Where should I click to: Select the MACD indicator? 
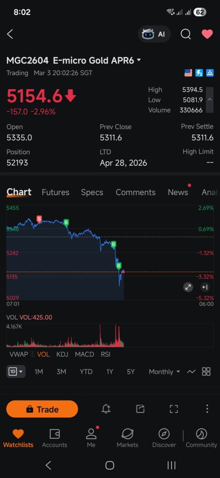(x=84, y=354)
